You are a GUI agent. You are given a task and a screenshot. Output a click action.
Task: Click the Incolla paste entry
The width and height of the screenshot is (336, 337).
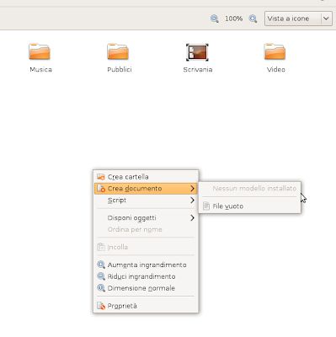(x=146, y=247)
